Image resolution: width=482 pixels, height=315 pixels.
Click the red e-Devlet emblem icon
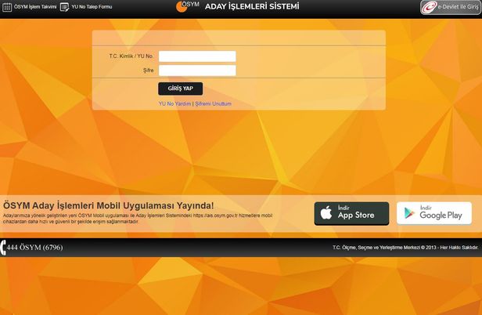pos(429,7)
